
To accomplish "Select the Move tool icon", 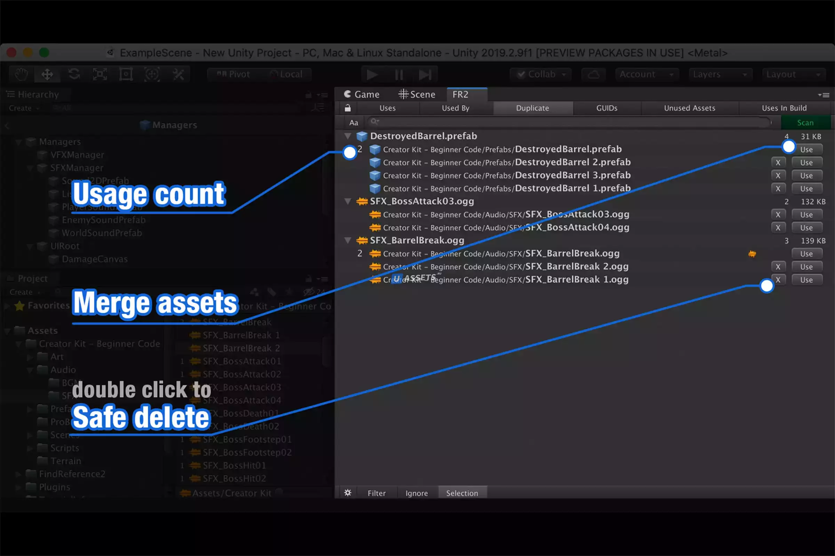I will pyautogui.click(x=47, y=74).
